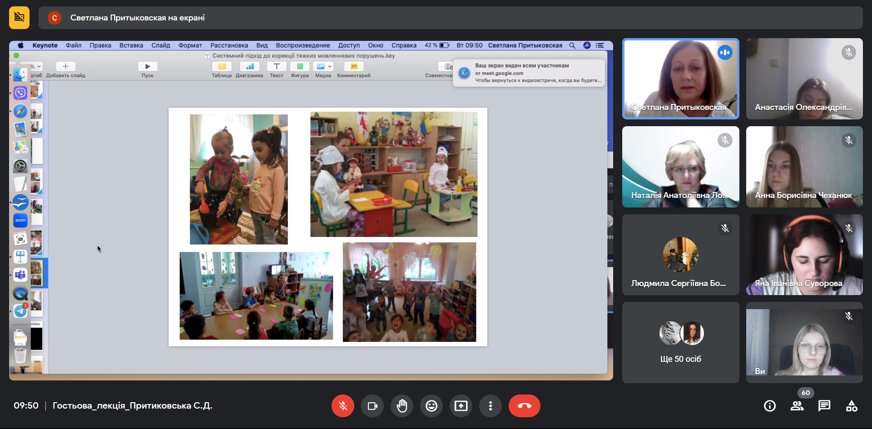The width and height of the screenshot is (872, 429).
Task: Leave the call with red hang-up button
Action: pyautogui.click(x=524, y=406)
